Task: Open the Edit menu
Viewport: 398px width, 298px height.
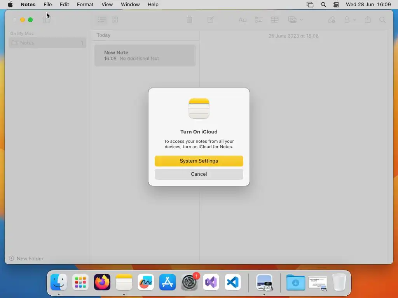Action: [x=64, y=5]
